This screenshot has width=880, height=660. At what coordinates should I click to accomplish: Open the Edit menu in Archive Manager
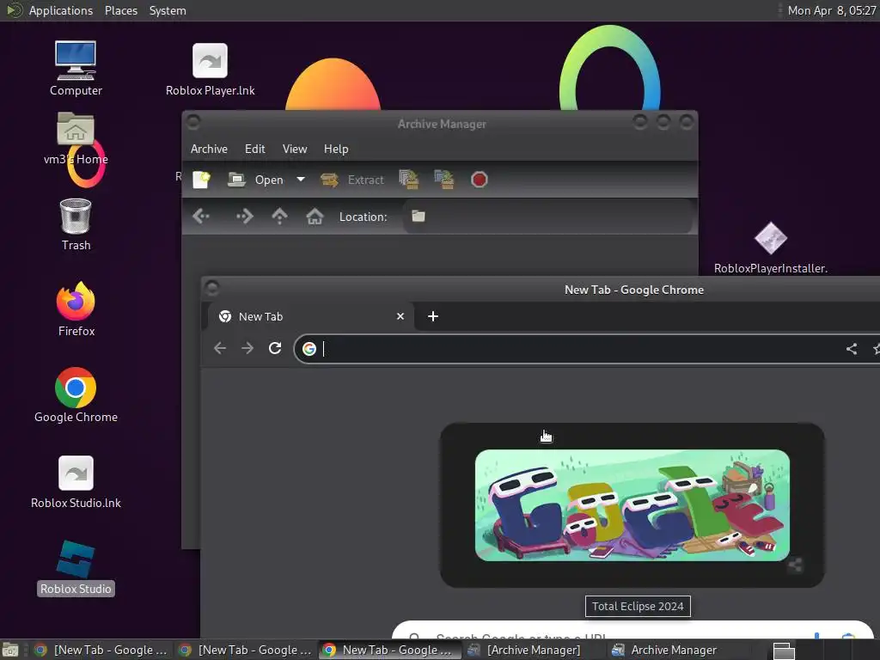click(254, 149)
